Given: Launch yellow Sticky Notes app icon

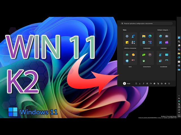Looking at the screenshot, I should [x=127, y=42].
